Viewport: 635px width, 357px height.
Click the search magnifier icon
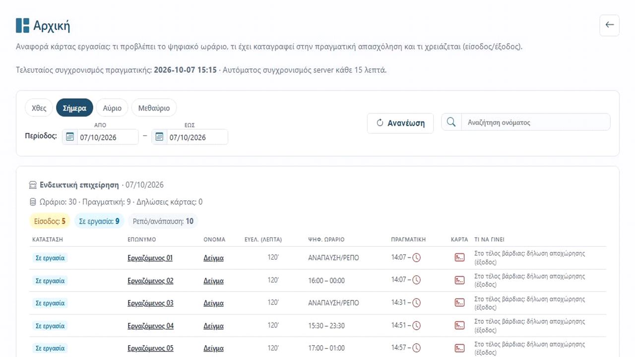pyautogui.click(x=451, y=122)
